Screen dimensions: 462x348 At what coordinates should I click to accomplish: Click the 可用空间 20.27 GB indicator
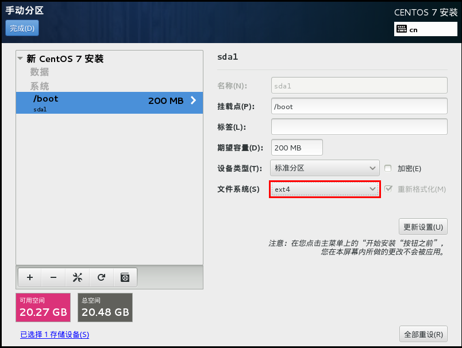click(43, 307)
